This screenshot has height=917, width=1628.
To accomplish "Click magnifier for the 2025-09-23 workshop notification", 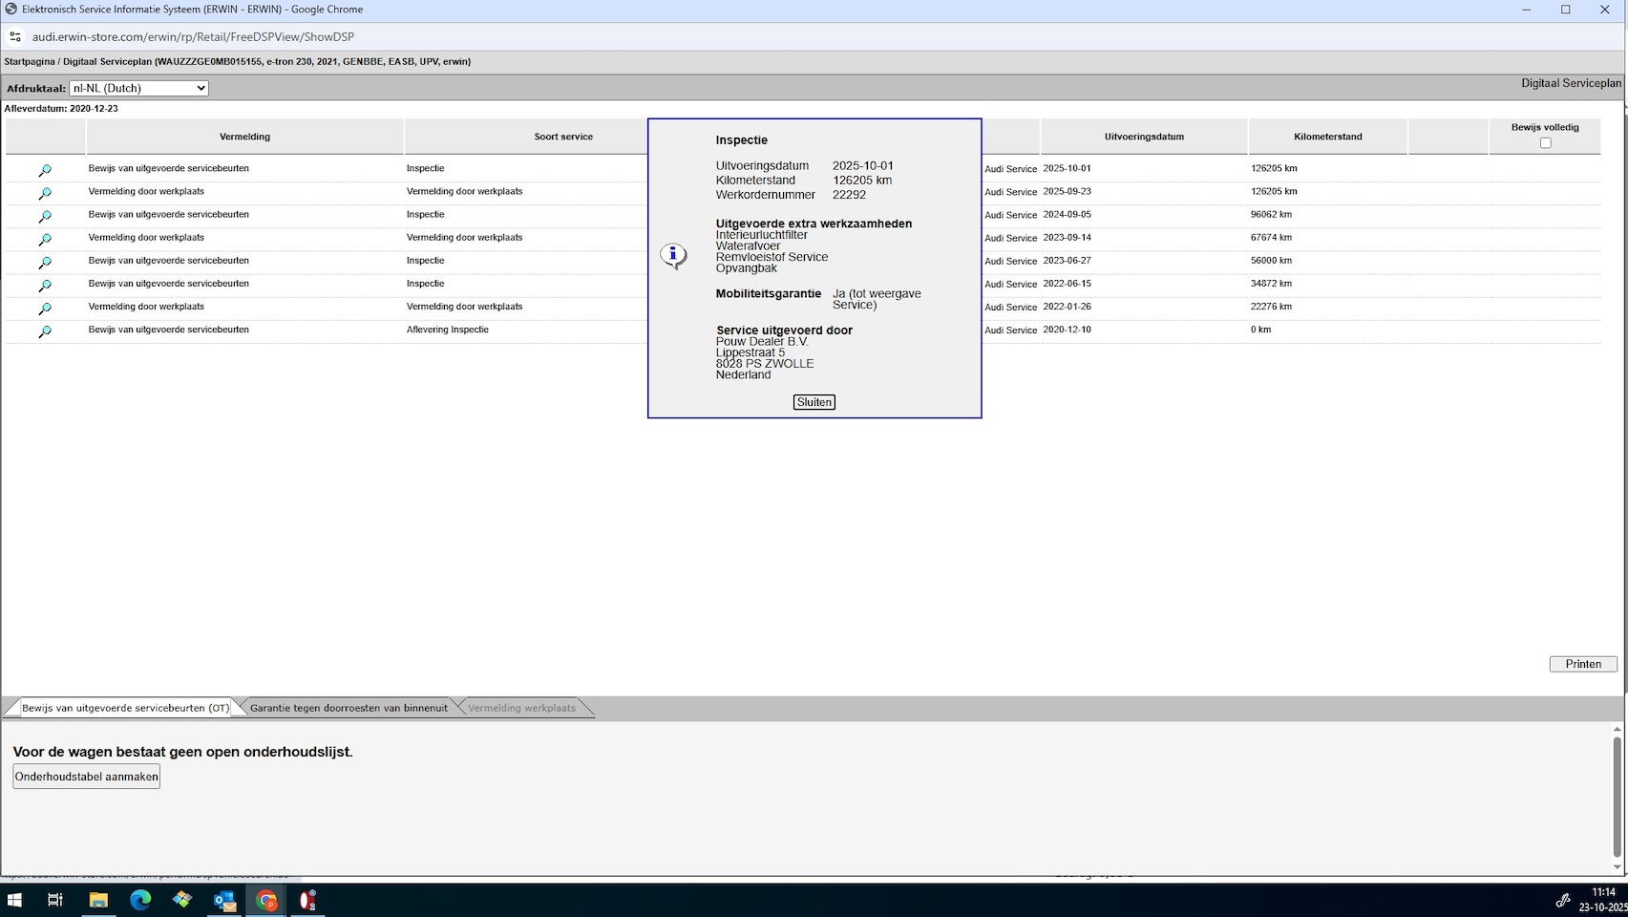I will (x=45, y=193).
